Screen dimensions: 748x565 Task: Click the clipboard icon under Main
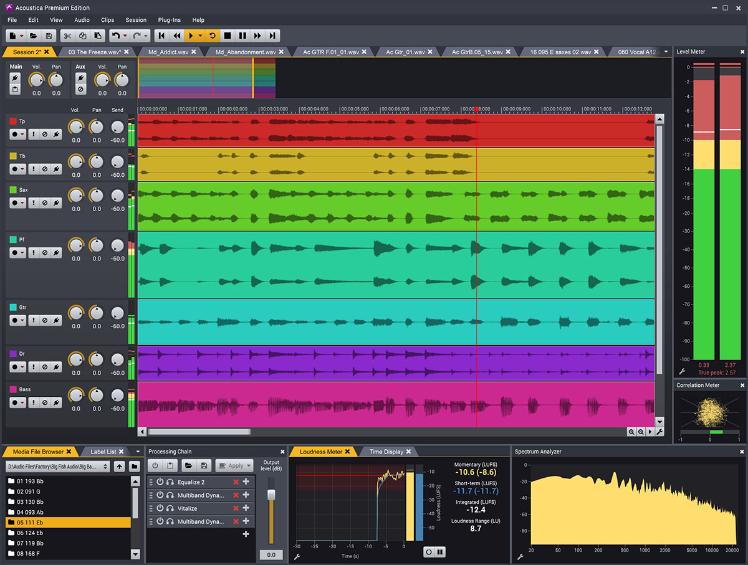pyautogui.click(x=16, y=89)
